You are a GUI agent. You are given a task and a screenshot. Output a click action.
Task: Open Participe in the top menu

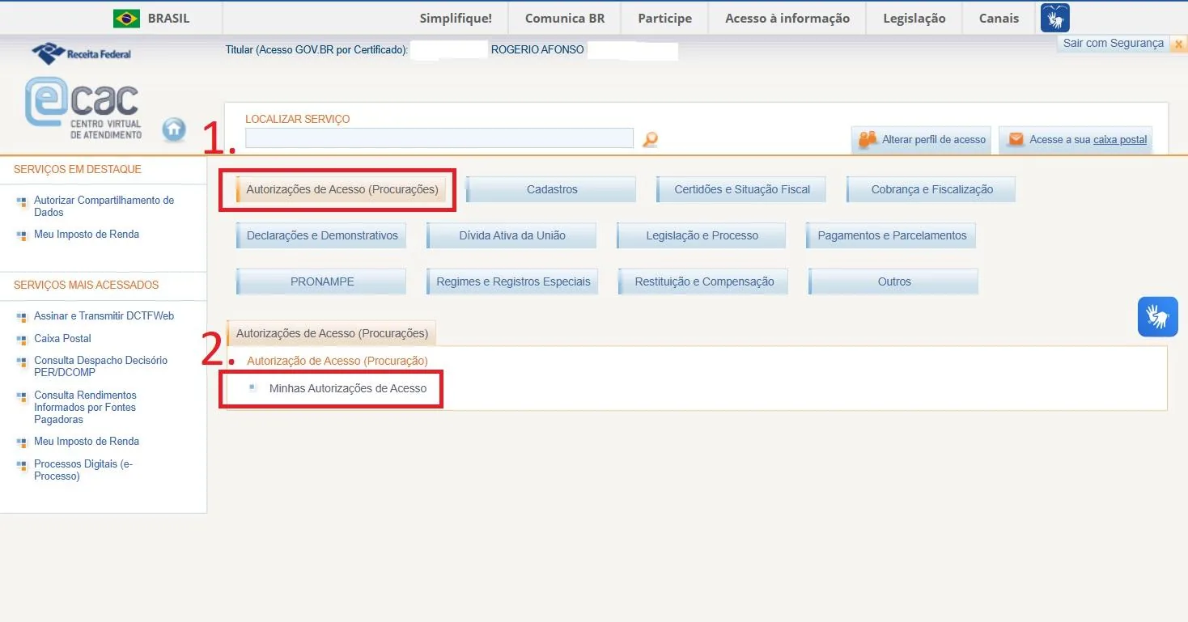pyautogui.click(x=665, y=18)
